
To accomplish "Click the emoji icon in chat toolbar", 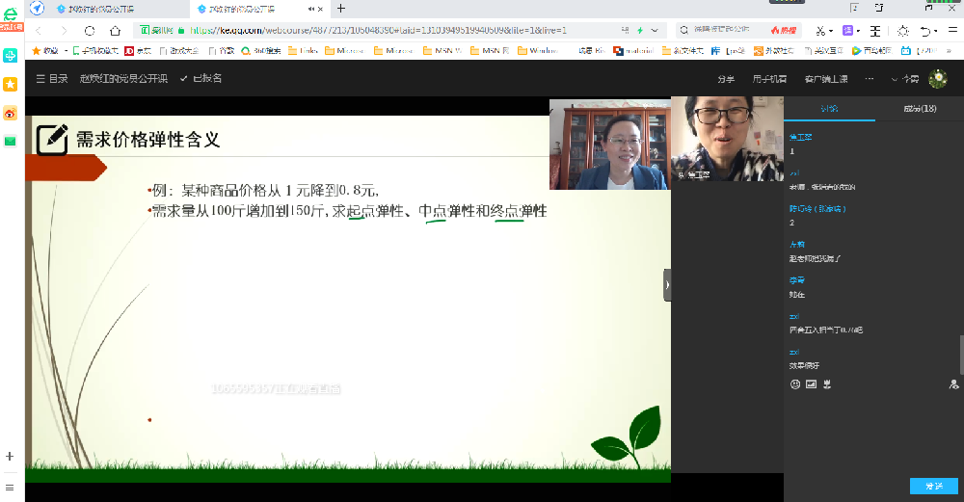I will [795, 383].
